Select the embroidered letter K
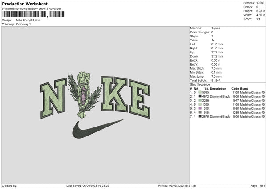This screenshot has width=267, height=189. point(114,94)
